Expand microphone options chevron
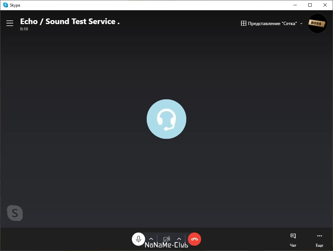 point(151,239)
